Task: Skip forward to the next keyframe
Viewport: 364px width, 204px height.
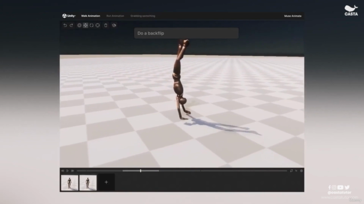Action: click(x=72, y=171)
